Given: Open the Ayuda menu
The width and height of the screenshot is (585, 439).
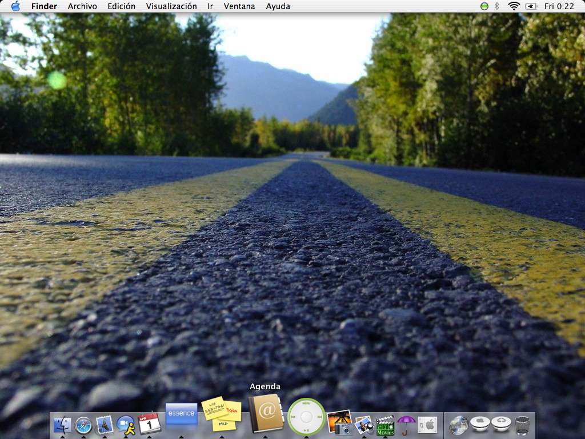Looking at the screenshot, I should [278, 6].
